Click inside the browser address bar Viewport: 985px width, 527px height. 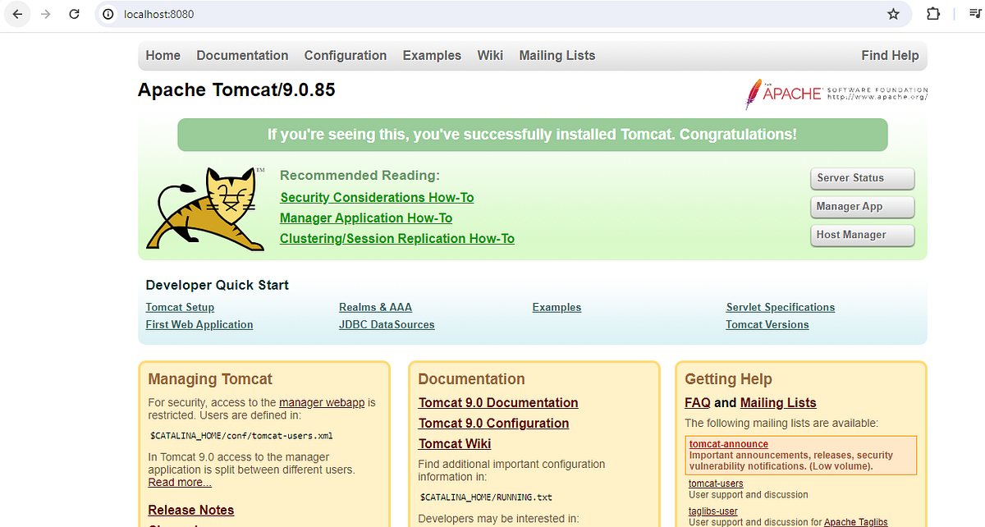(x=328, y=14)
